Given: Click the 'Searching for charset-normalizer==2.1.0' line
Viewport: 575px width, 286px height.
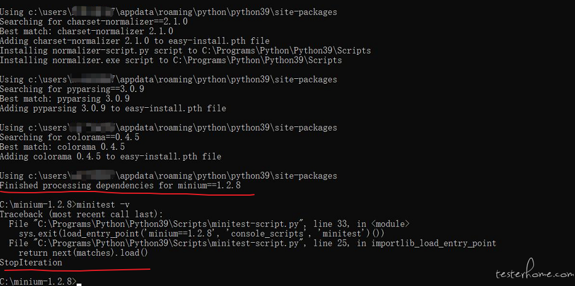Looking at the screenshot, I should coord(94,22).
